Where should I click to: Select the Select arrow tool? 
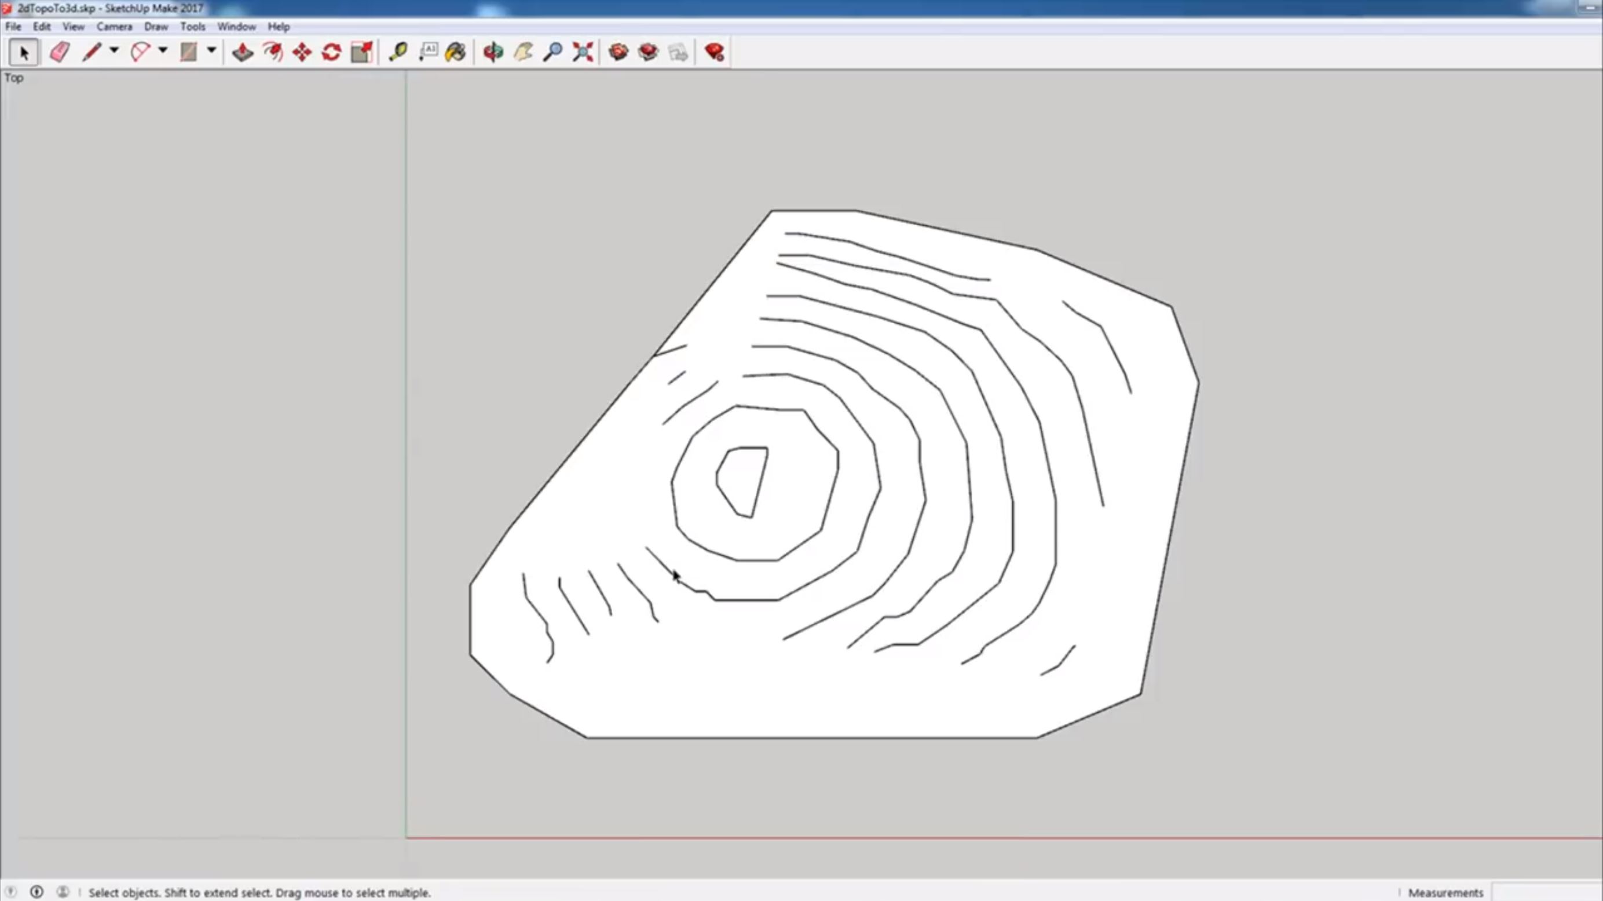[24, 52]
